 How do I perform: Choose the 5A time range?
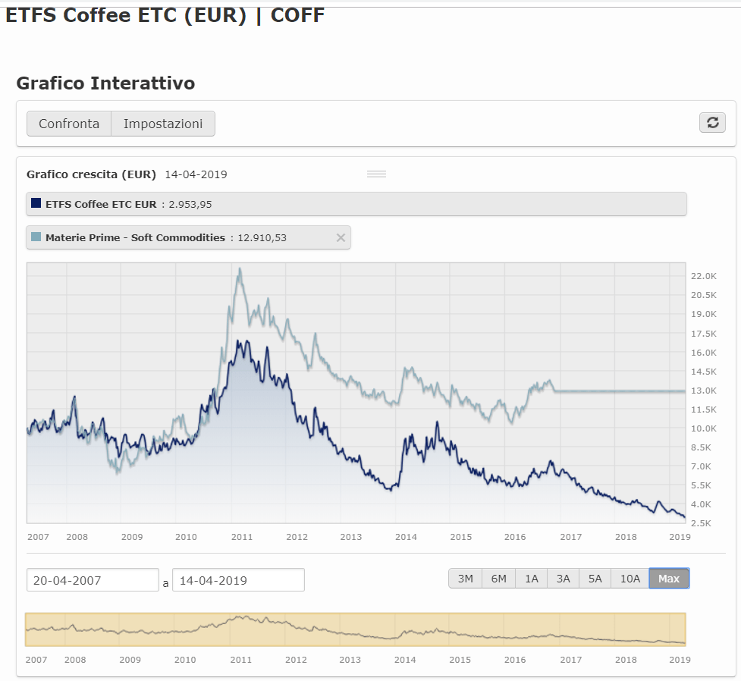point(595,579)
